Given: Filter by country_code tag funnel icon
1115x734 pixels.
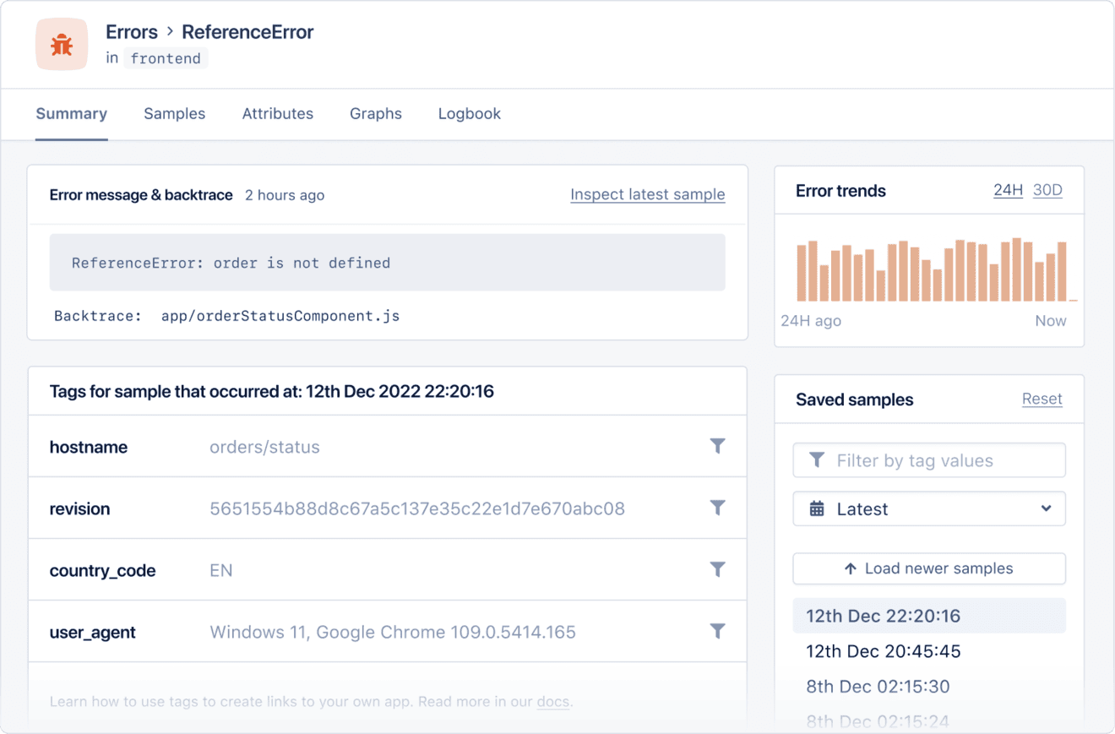Looking at the screenshot, I should tap(717, 569).
